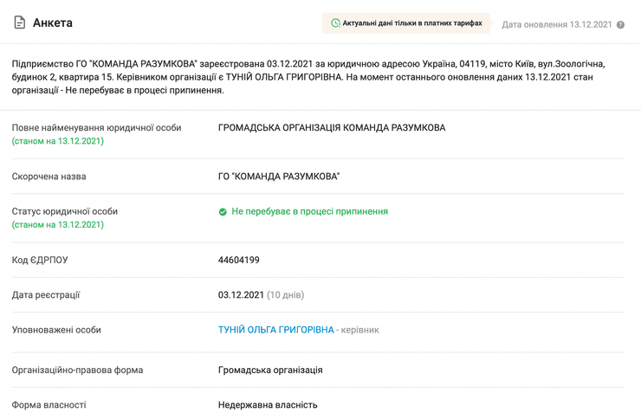641x419 pixels.
Task: Click the 'Громадська організація' legal form value
Action: click(x=270, y=370)
